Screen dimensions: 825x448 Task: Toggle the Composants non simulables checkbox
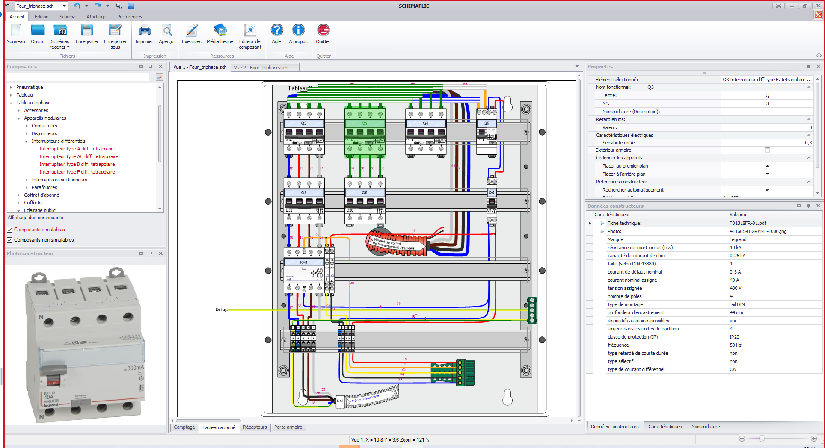[x=10, y=240]
